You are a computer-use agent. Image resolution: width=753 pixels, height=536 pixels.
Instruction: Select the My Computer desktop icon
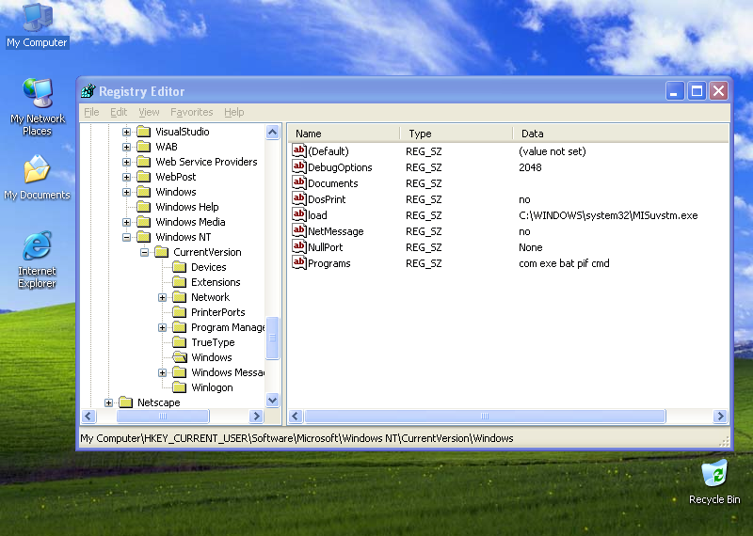click(x=37, y=18)
